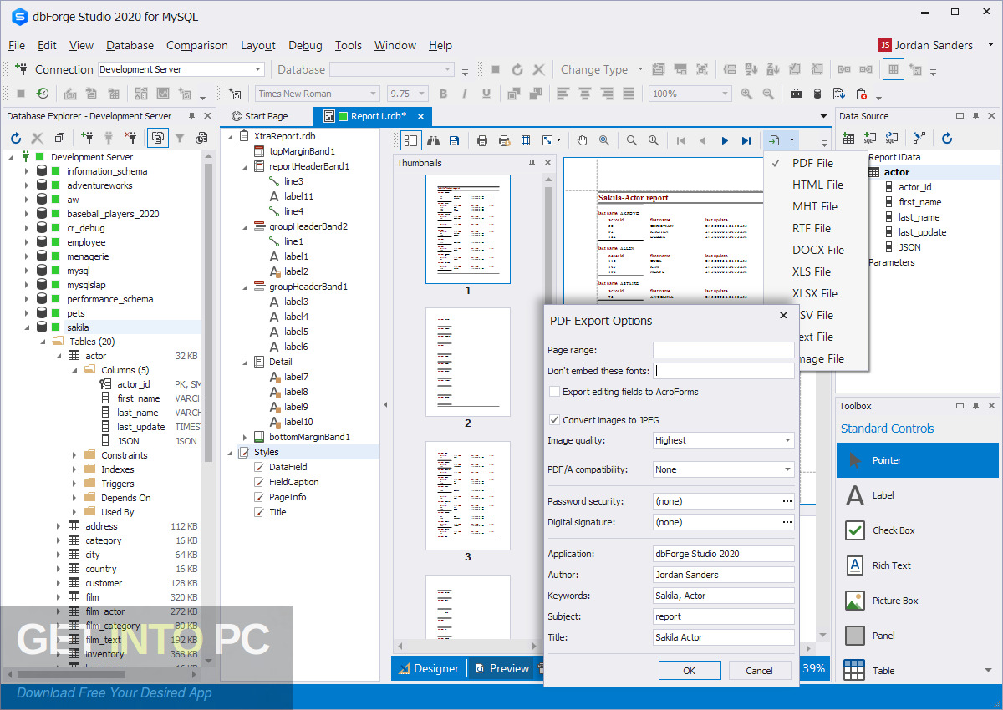
Task: Toggle the thumbnails view icon in preview toolbar
Action: click(410, 140)
